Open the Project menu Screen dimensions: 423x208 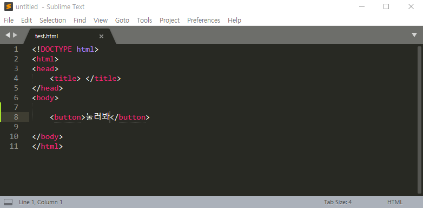(x=170, y=20)
